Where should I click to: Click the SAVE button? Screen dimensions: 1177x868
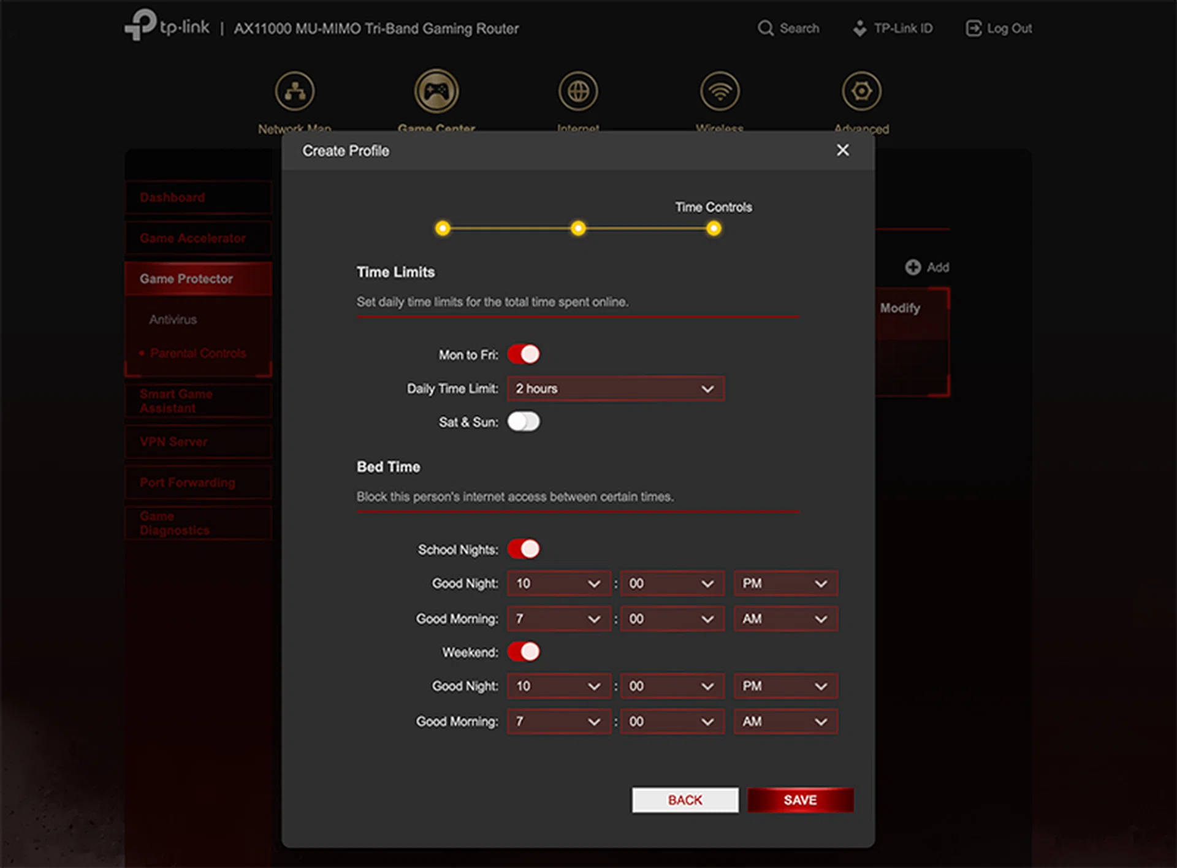(x=800, y=800)
